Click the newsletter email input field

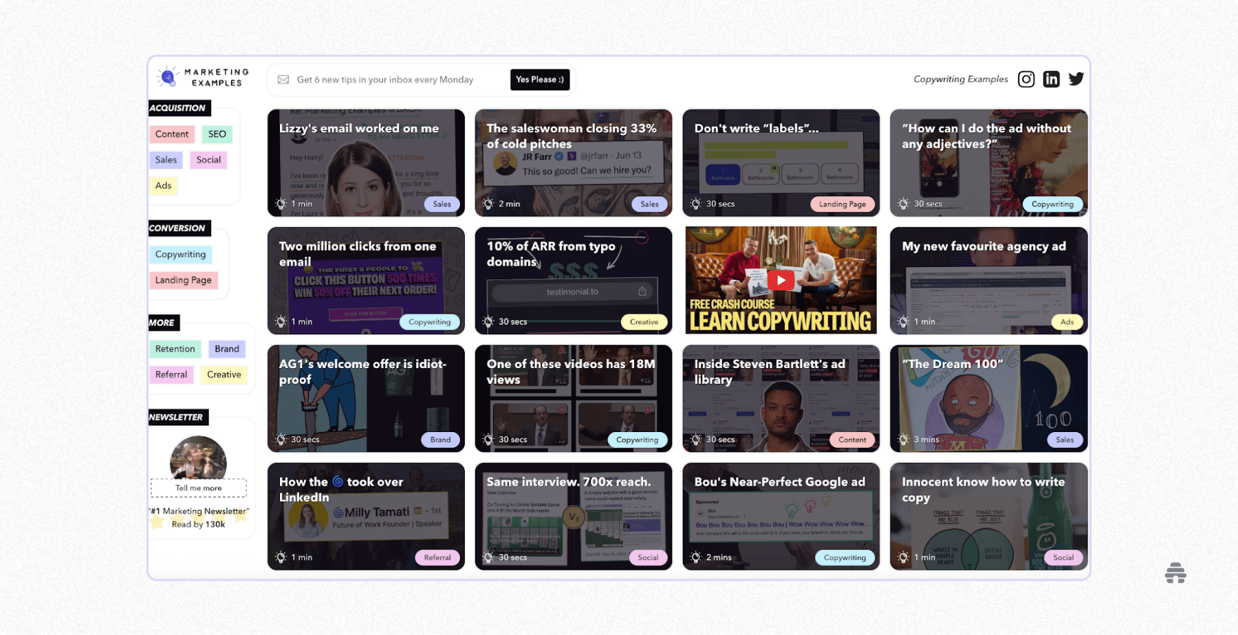385,79
